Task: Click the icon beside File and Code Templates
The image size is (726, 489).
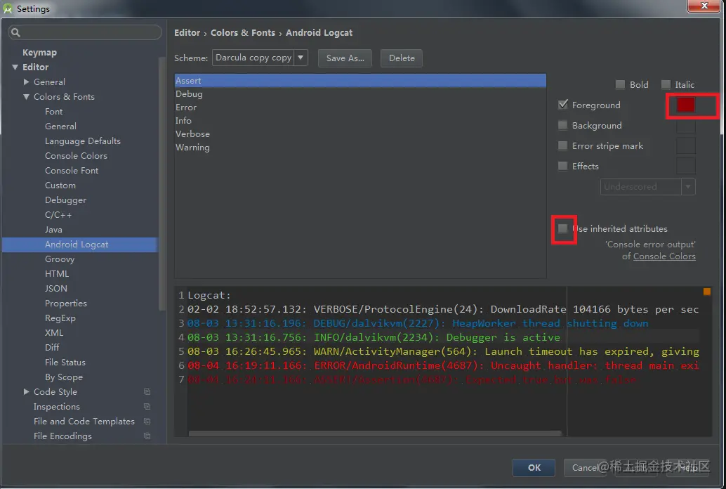Action: click(147, 422)
